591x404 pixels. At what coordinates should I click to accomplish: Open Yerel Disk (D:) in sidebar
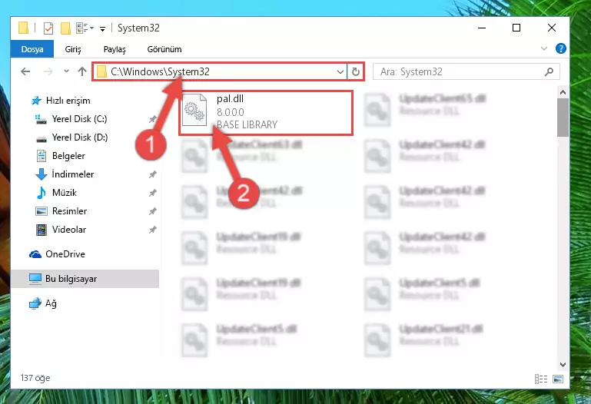point(79,137)
